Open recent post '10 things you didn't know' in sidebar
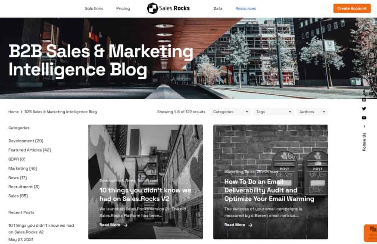 tap(41, 229)
